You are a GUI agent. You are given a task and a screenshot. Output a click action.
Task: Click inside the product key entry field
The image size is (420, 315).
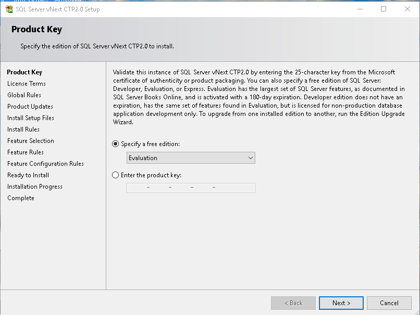coord(191,188)
